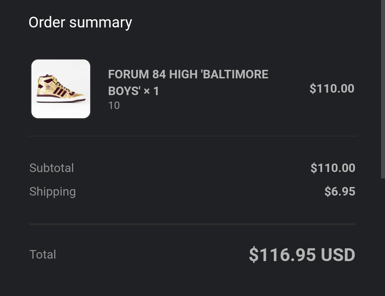
Task: Click the 'Subtotal' label
Action: [x=51, y=168]
